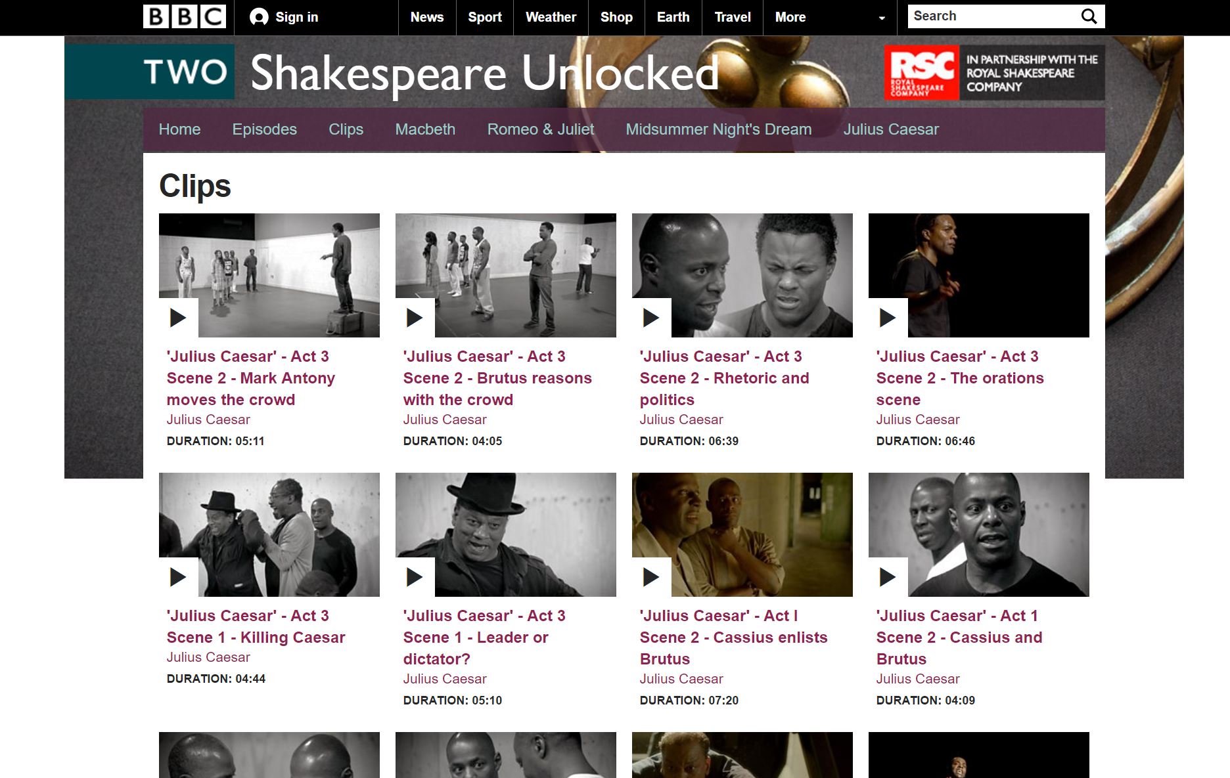Open 'Cassius and Brutus' title link
Image resolution: width=1230 pixels, height=778 pixels.
959,638
